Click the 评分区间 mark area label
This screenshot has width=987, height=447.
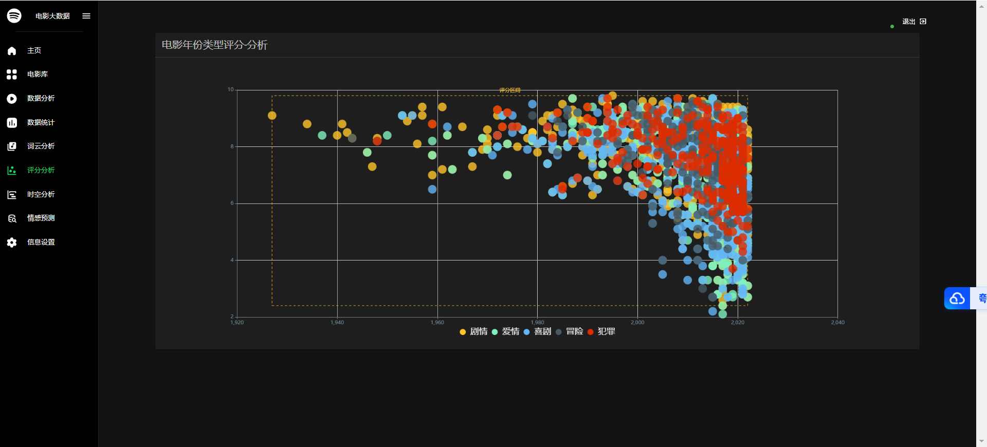509,90
